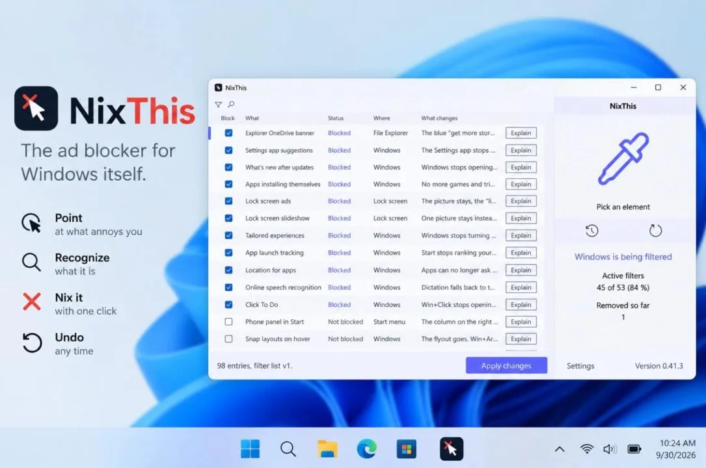Open Settings link in NixThis
This screenshot has height=468, width=706.
580,366
